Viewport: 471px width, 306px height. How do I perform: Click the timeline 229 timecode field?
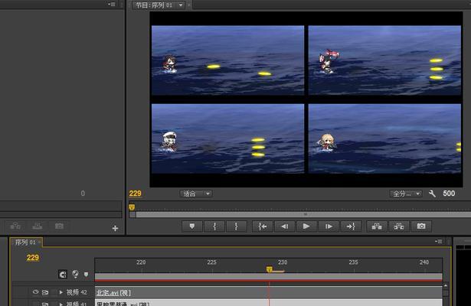(x=33, y=258)
